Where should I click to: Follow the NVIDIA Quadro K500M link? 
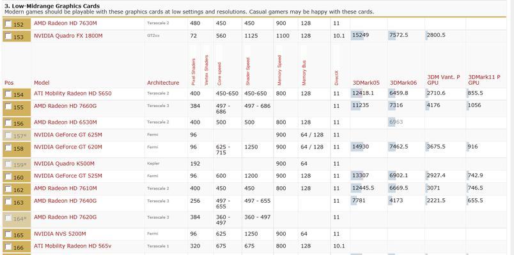coord(64,163)
